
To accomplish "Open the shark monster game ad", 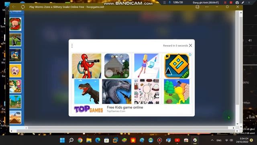I will click(117, 91).
